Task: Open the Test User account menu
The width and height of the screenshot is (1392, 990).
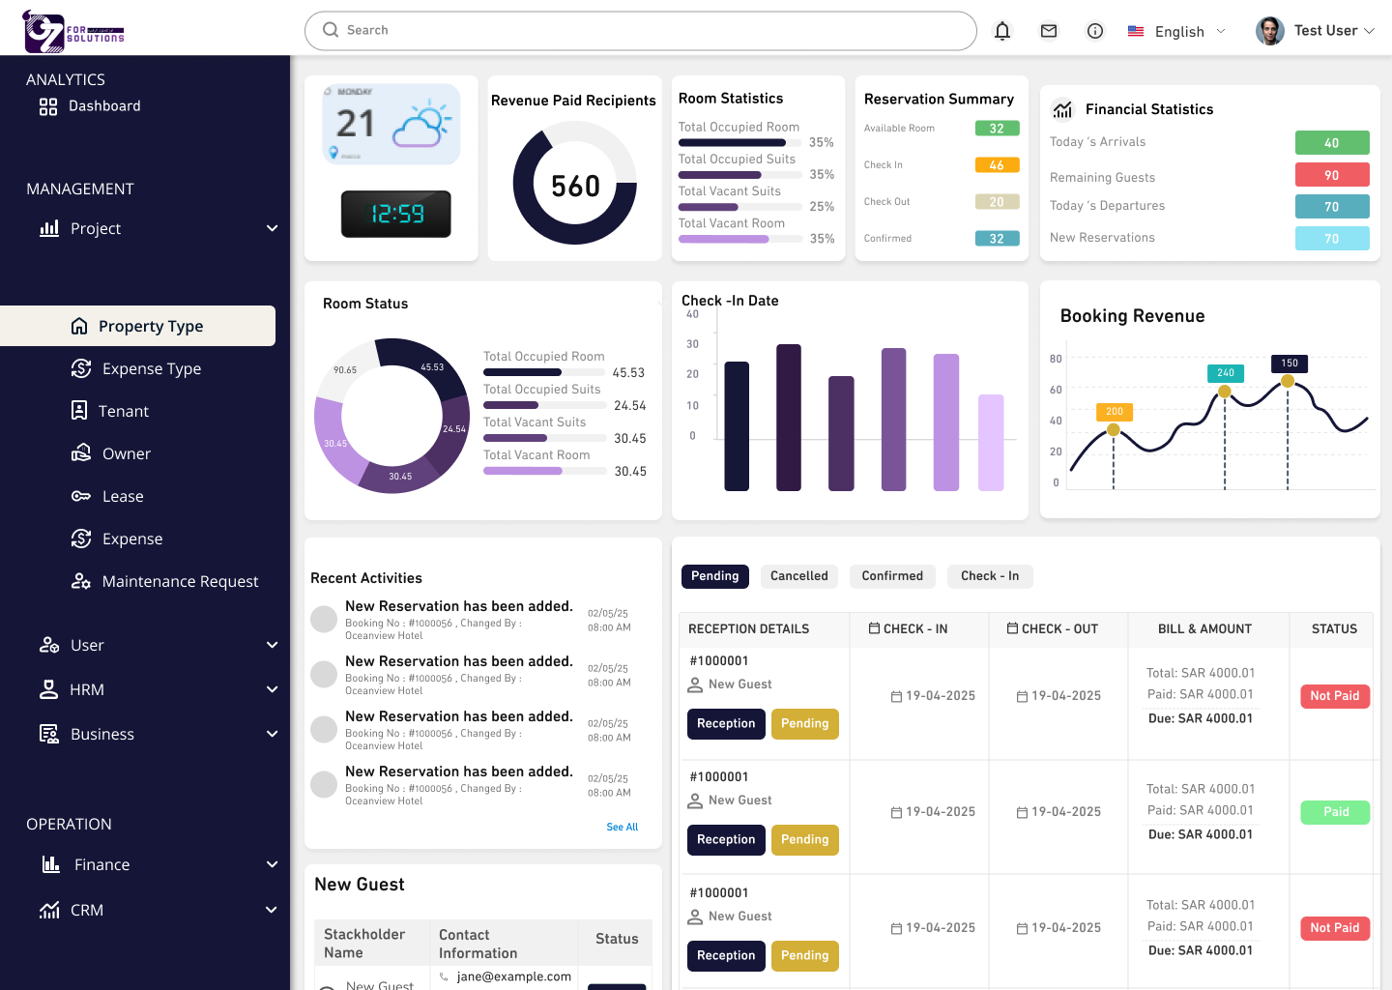Action: (1315, 31)
